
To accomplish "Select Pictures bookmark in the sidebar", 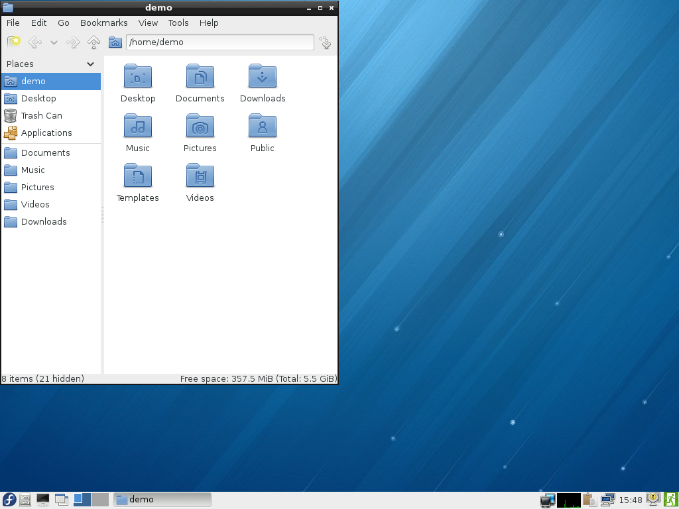I will point(51,188).
